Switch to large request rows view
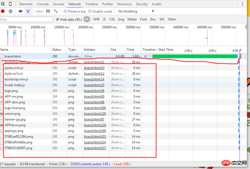250x169 pixels. tap(48, 11)
